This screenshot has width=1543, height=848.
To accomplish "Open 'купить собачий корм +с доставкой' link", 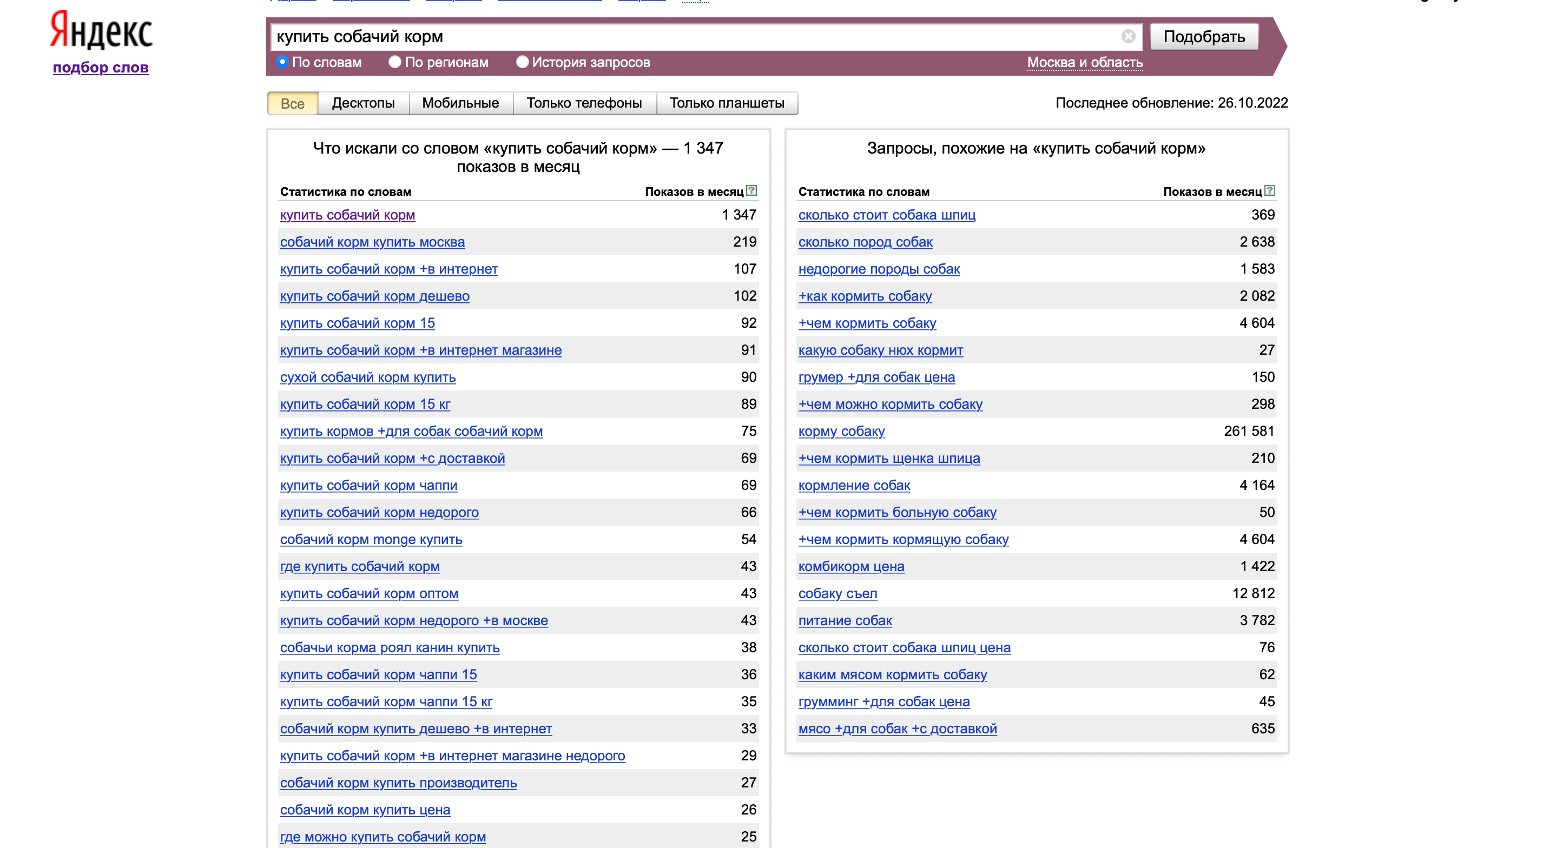I will click(392, 458).
